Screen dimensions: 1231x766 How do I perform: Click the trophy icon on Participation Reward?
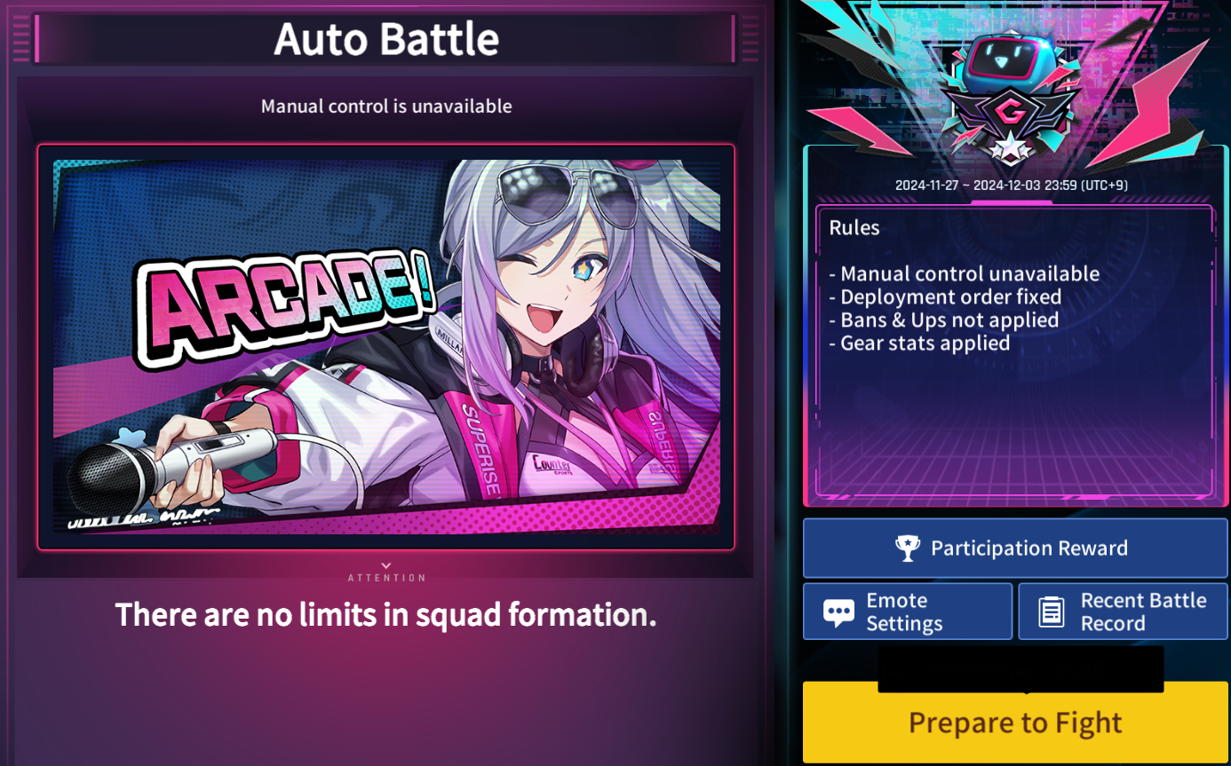pos(908,549)
